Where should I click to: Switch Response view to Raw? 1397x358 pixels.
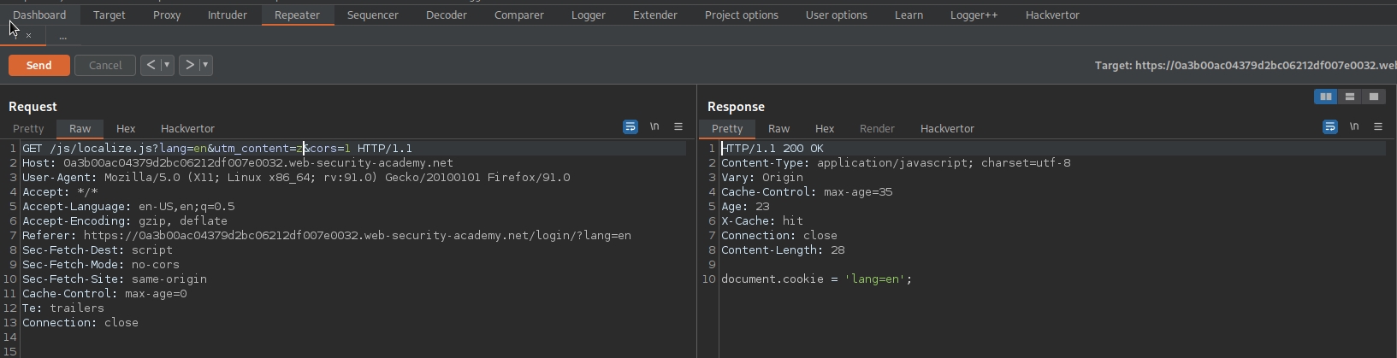click(779, 128)
